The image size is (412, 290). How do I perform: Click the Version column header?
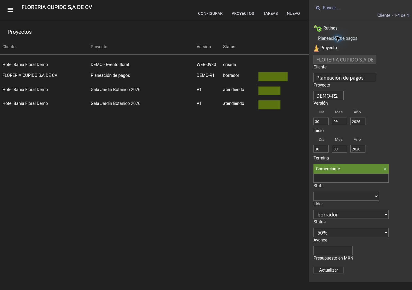pyautogui.click(x=204, y=47)
